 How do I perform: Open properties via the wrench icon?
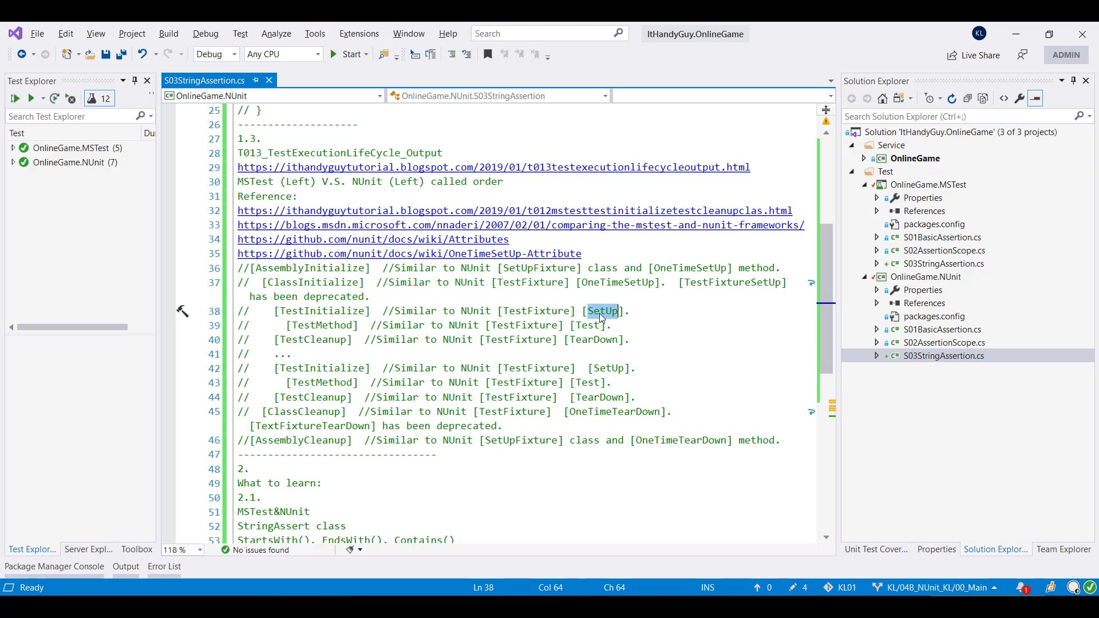coord(1019,98)
